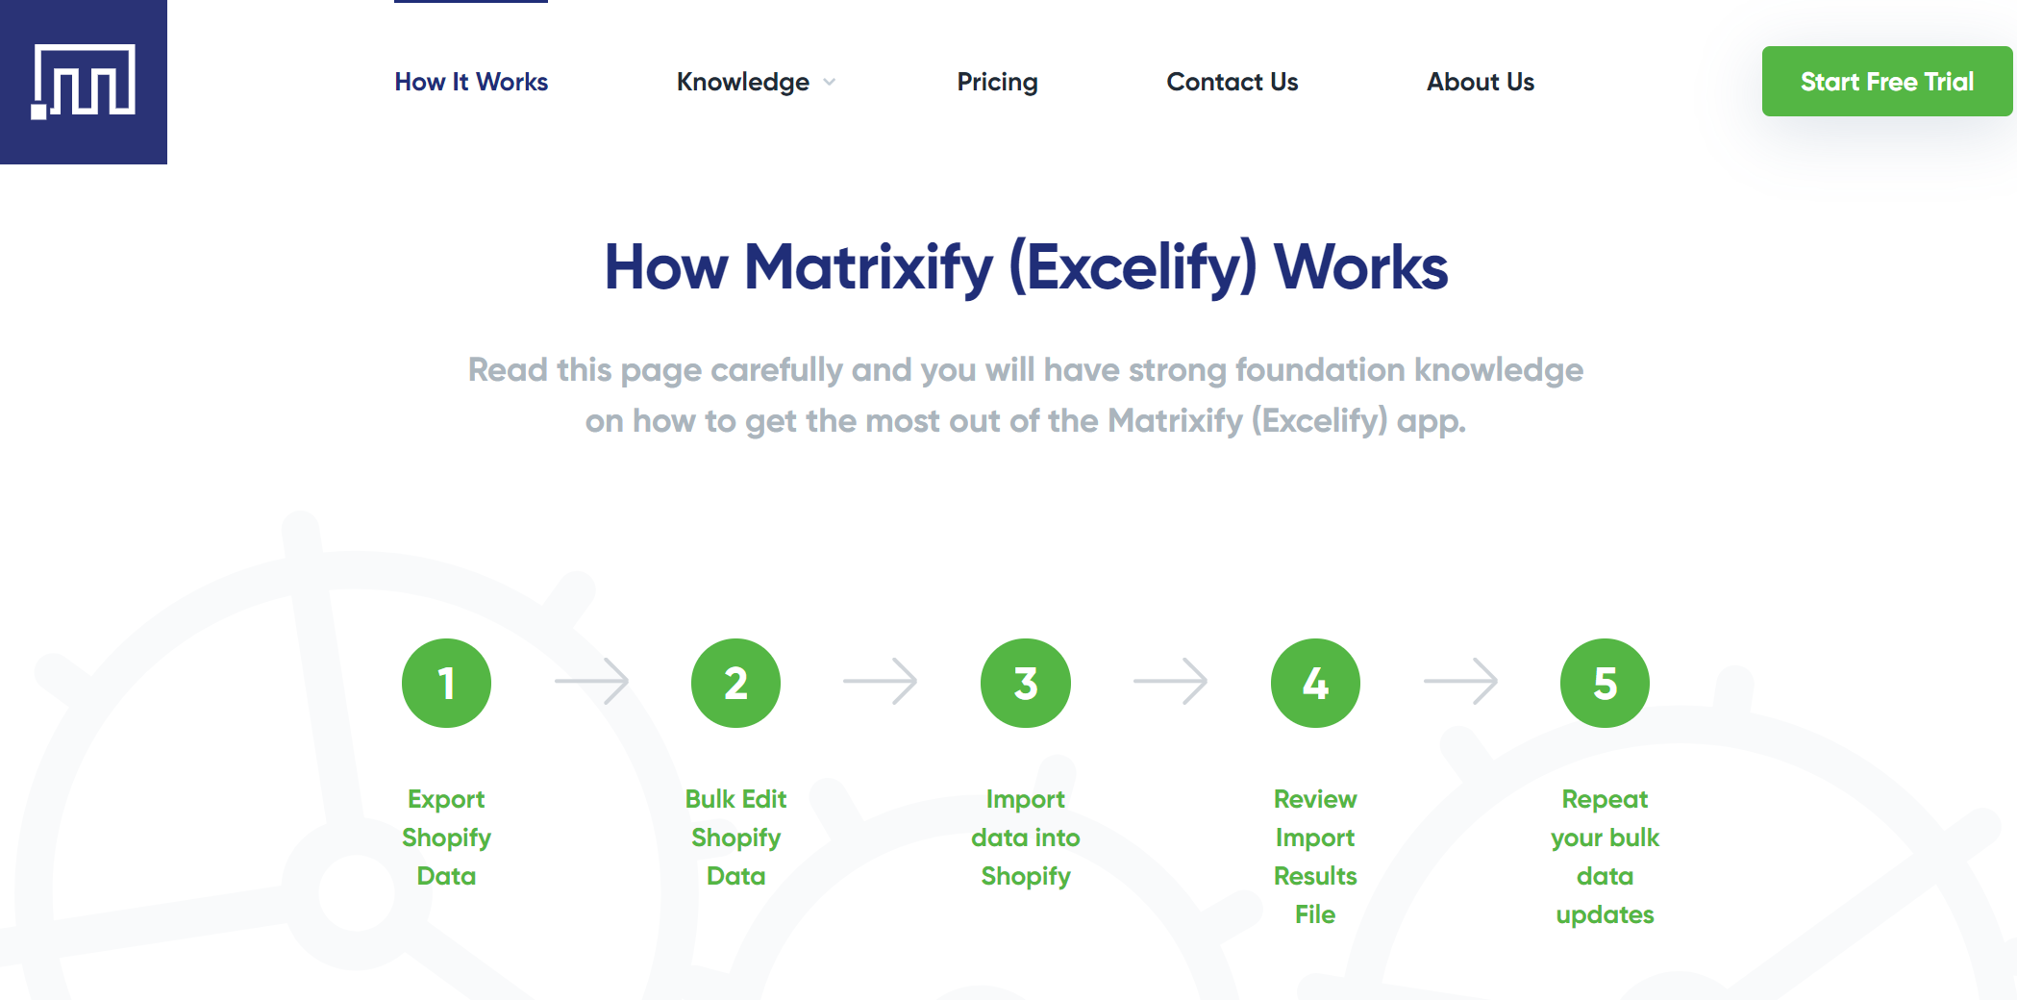
Task: Select the How It Works menu item
Action: click(x=470, y=82)
